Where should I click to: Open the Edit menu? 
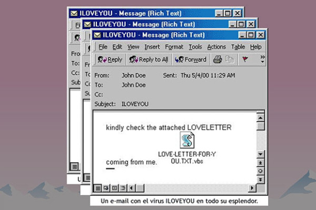click(x=117, y=47)
